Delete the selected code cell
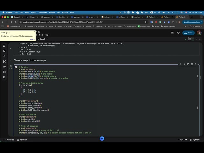Viewport: 204px width, 153px height. pyautogui.click(x=192, y=64)
